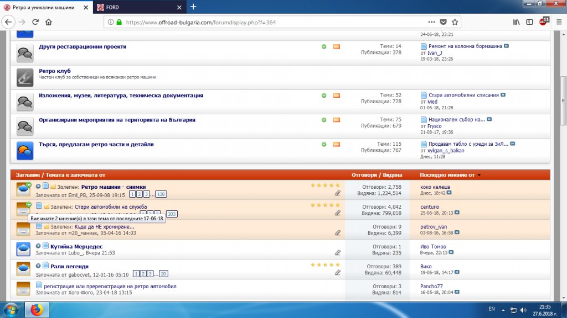Open the Ретро клуб subforum
Image resolution: width=567 pixels, height=318 pixels.
(x=54, y=71)
